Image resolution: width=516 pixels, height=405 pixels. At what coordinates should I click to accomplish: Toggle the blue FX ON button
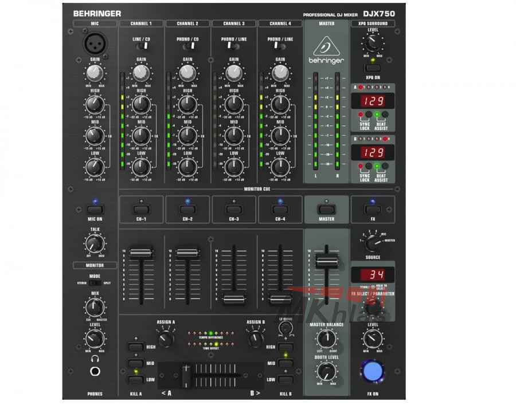(x=373, y=371)
